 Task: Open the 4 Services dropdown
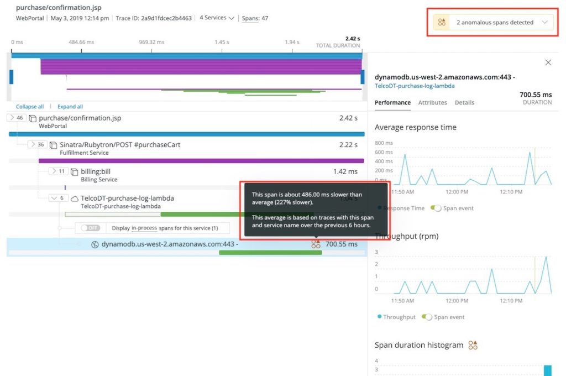tap(217, 18)
